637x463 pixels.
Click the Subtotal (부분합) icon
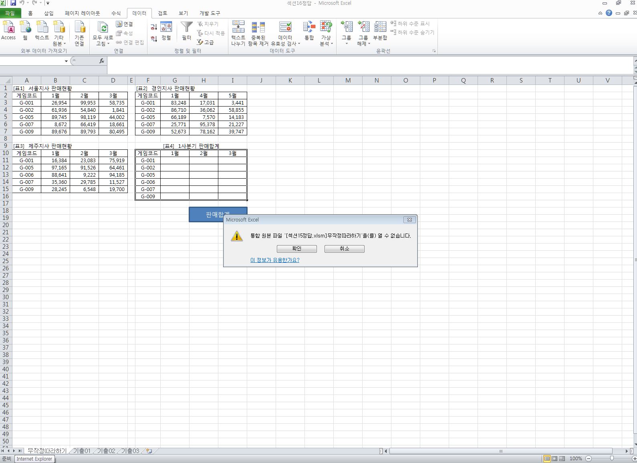point(380,30)
